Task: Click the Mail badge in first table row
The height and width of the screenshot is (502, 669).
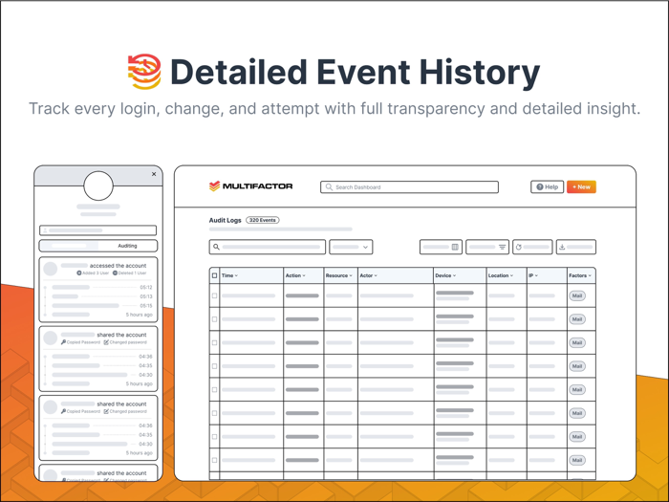Action: click(x=577, y=295)
